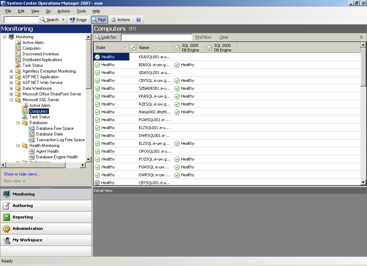Click the Look for magnifier icon
Viewport: 367px width, 266px height.
98,37
